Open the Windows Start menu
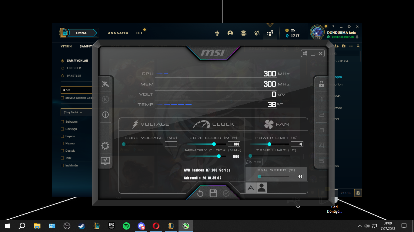This screenshot has height=232, width=414. [7, 226]
